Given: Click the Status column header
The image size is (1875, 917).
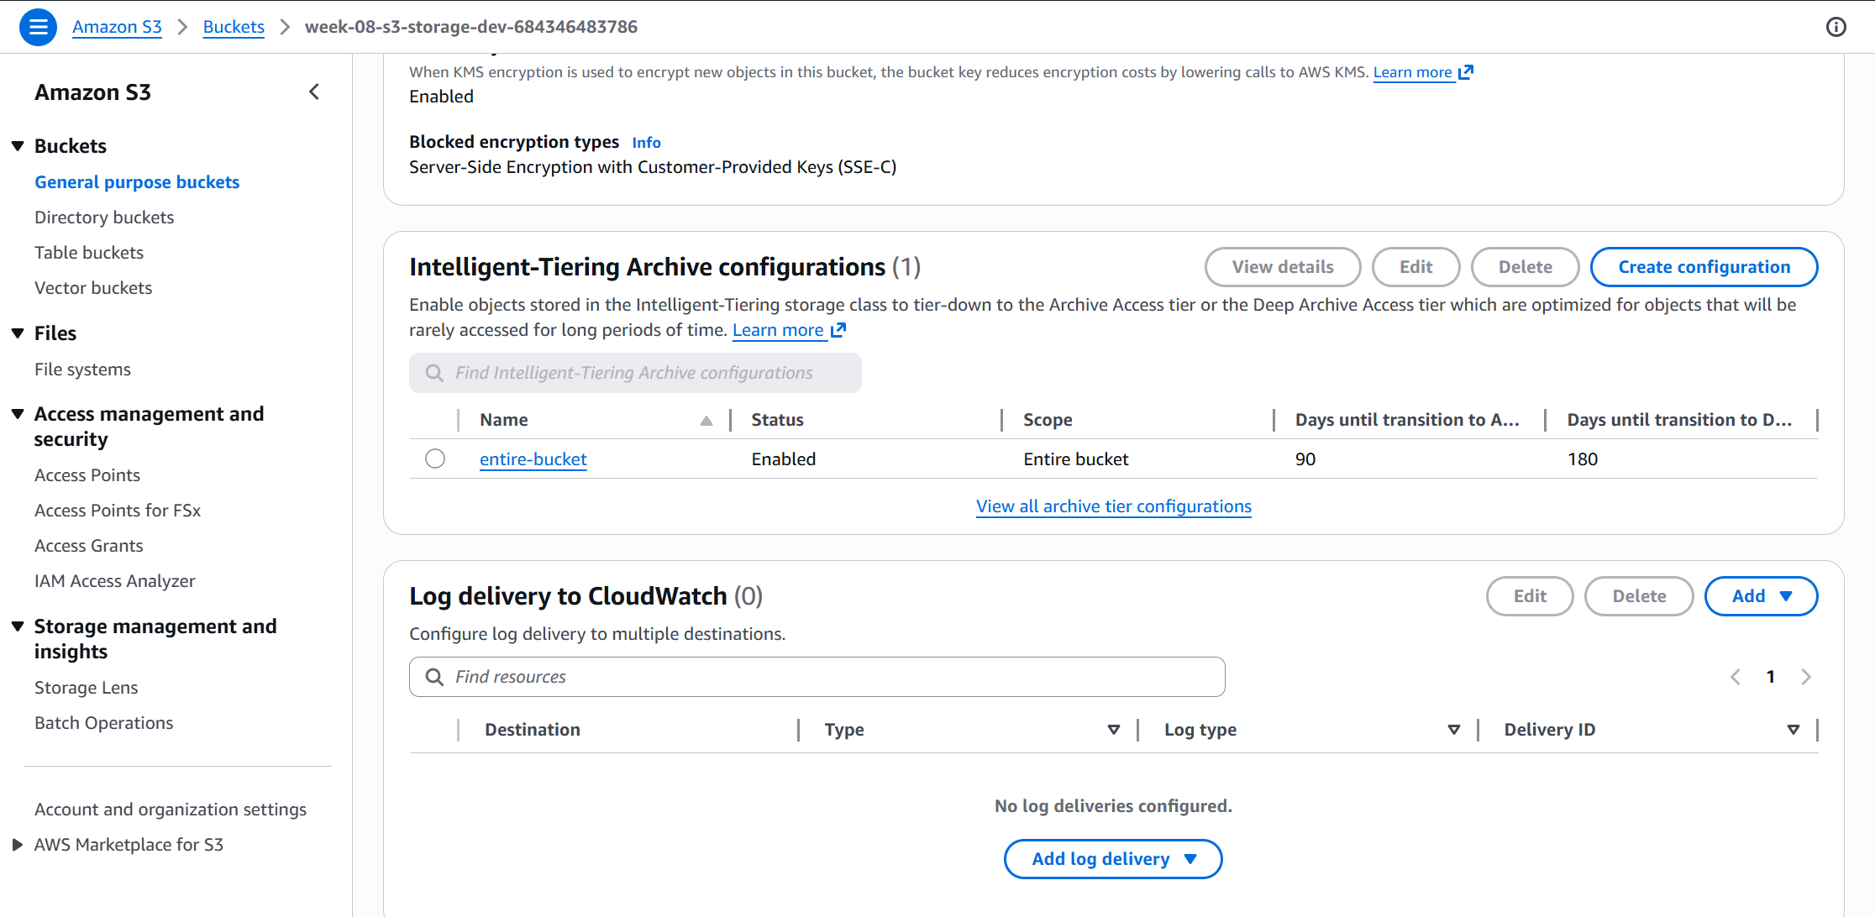Looking at the screenshot, I should tap(777, 420).
